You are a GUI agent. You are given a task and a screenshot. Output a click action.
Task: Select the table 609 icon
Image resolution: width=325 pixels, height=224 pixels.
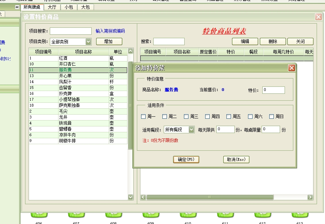point(150,215)
